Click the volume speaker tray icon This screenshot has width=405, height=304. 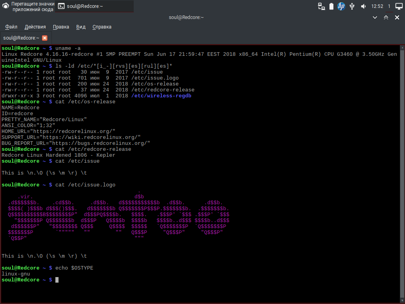click(x=363, y=6)
